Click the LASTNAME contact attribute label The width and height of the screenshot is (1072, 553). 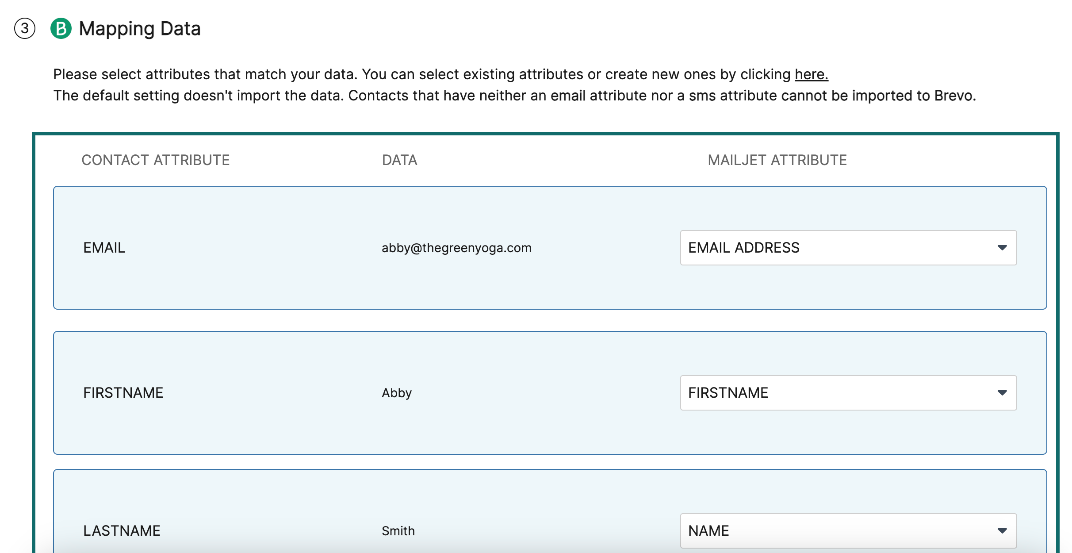pos(122,531)
